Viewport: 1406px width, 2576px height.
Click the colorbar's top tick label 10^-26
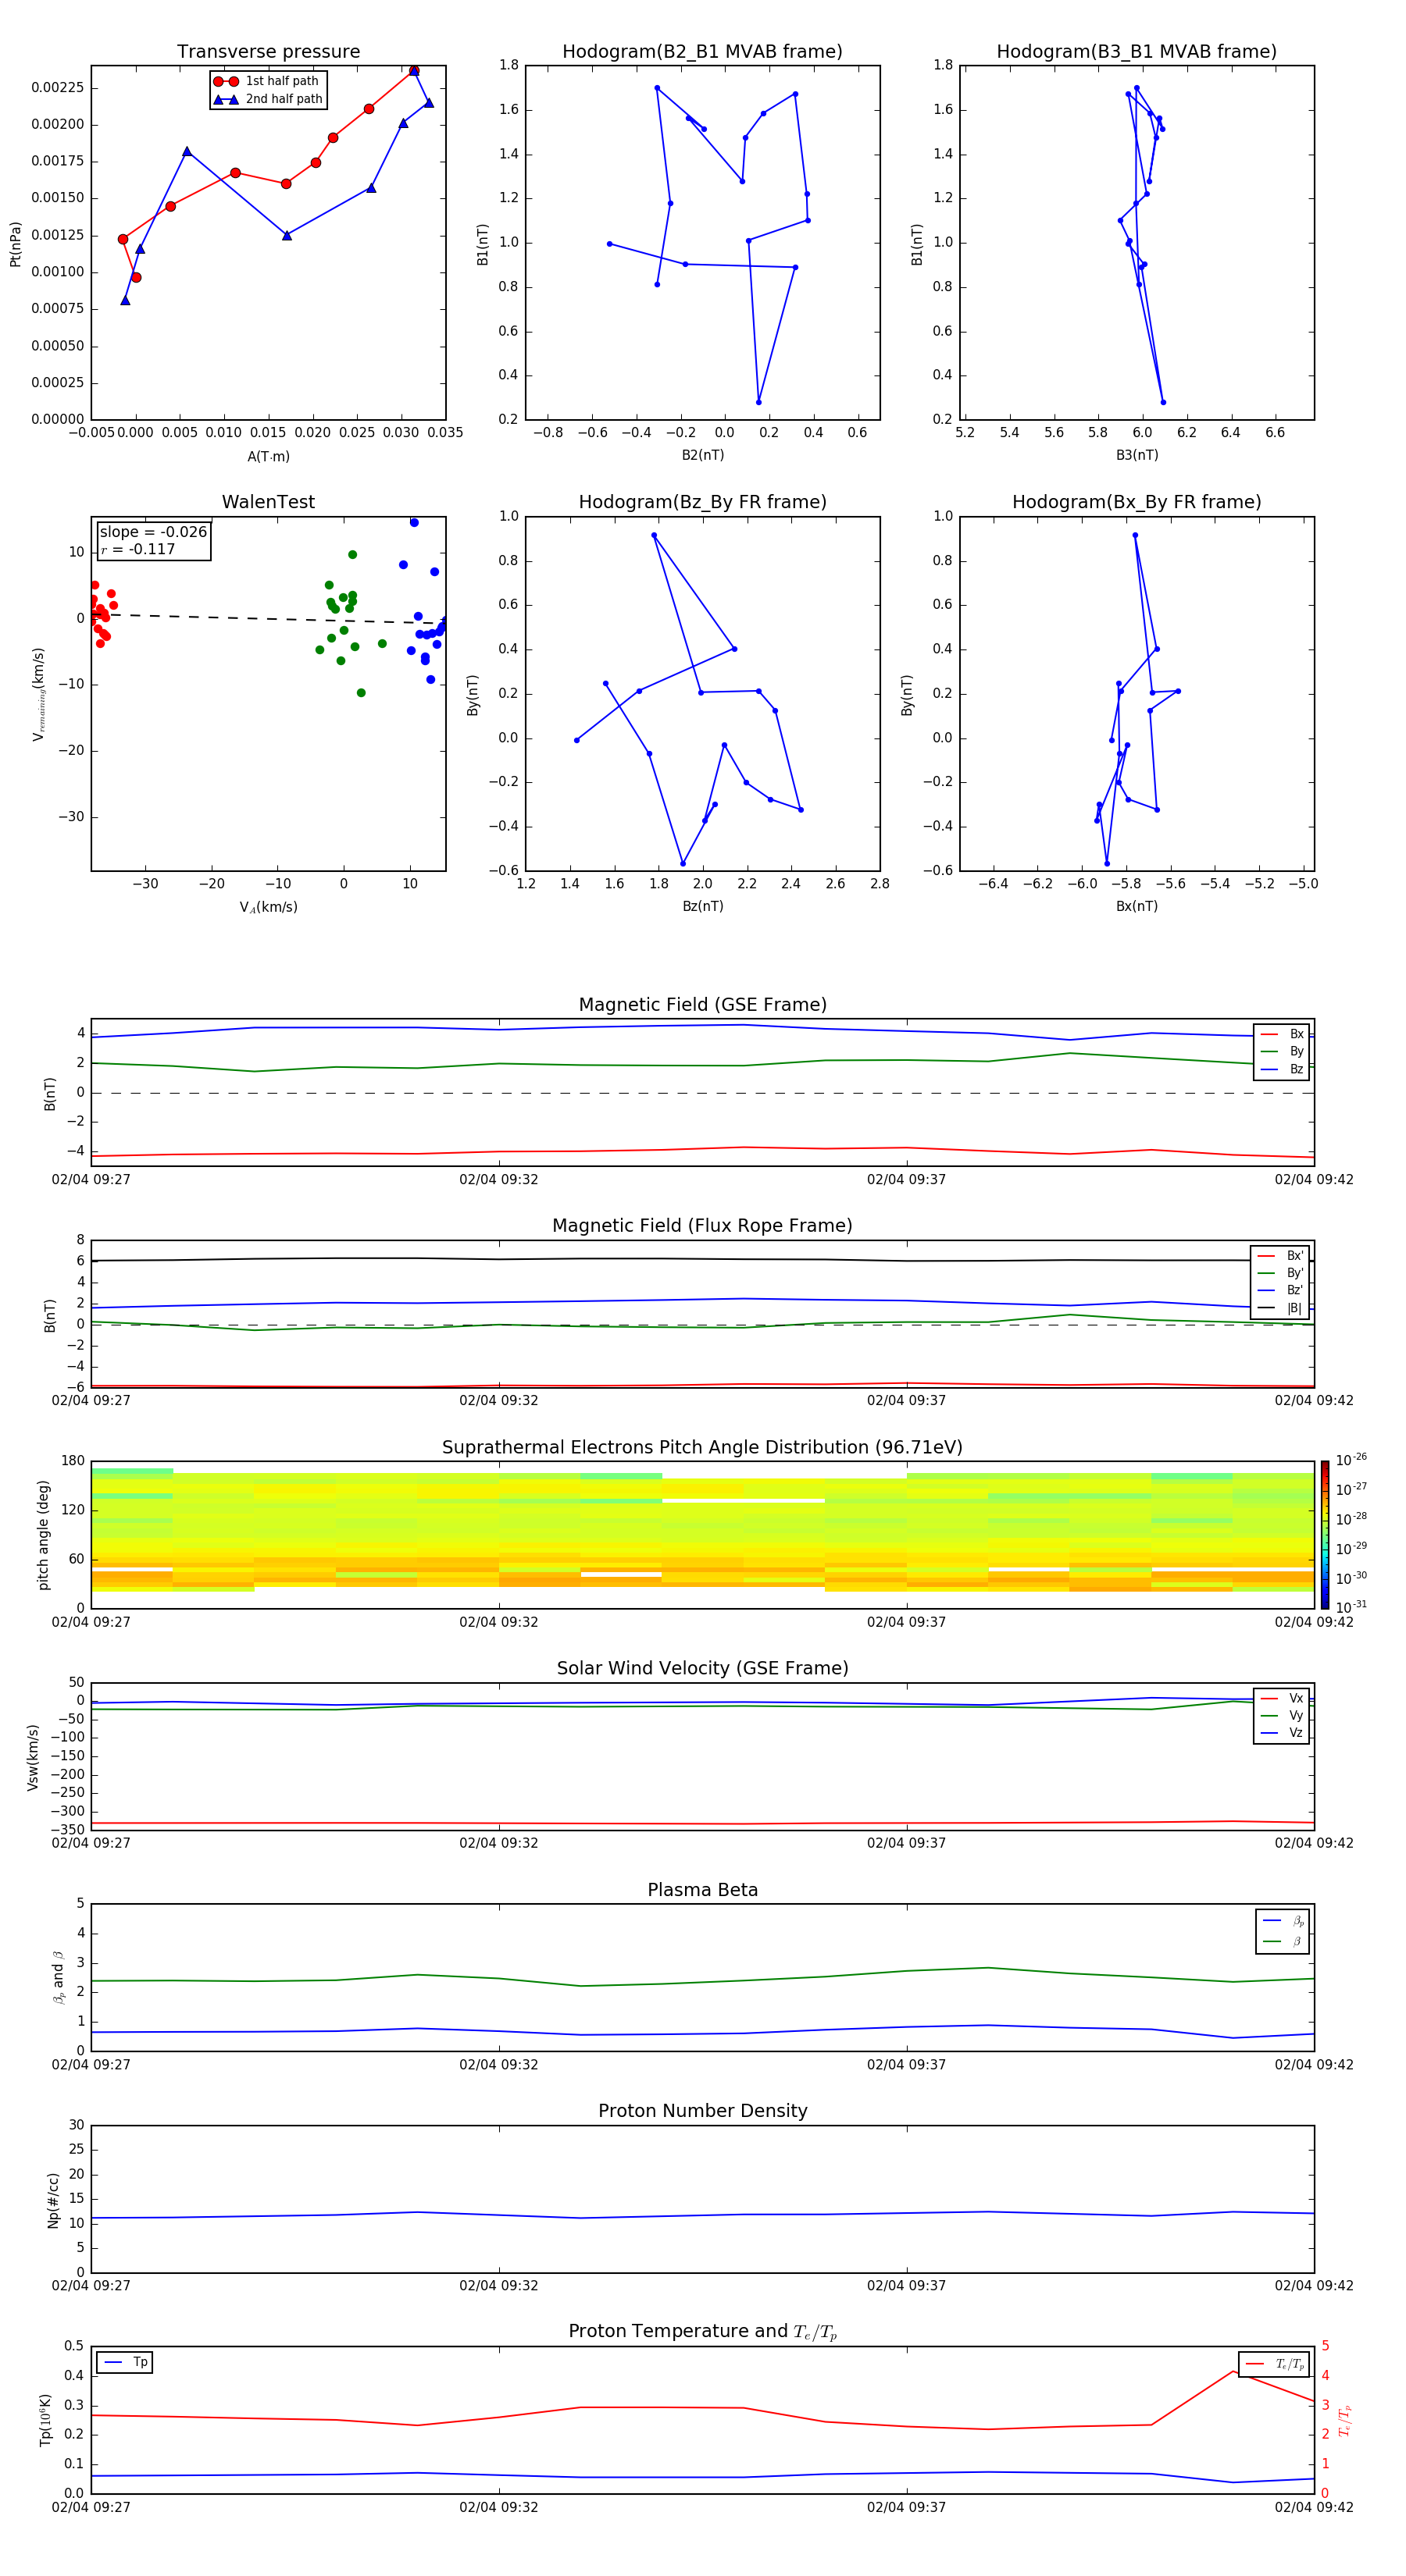[x=1351, y=1460]
